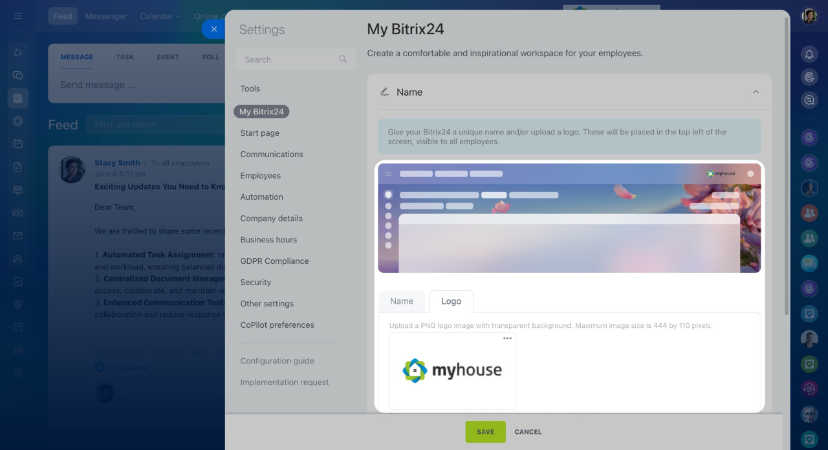Image resolution: width=828 pixels, height=450 pixels.
Task: Open Automation settings
Action: [262, 197]
